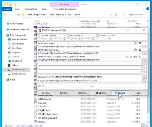
Task: Open the Ferramentas de Aplicativo tab
Action: (x=64, y=9)
